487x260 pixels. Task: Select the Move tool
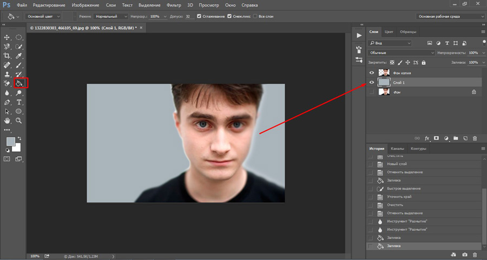pos(7,37)
